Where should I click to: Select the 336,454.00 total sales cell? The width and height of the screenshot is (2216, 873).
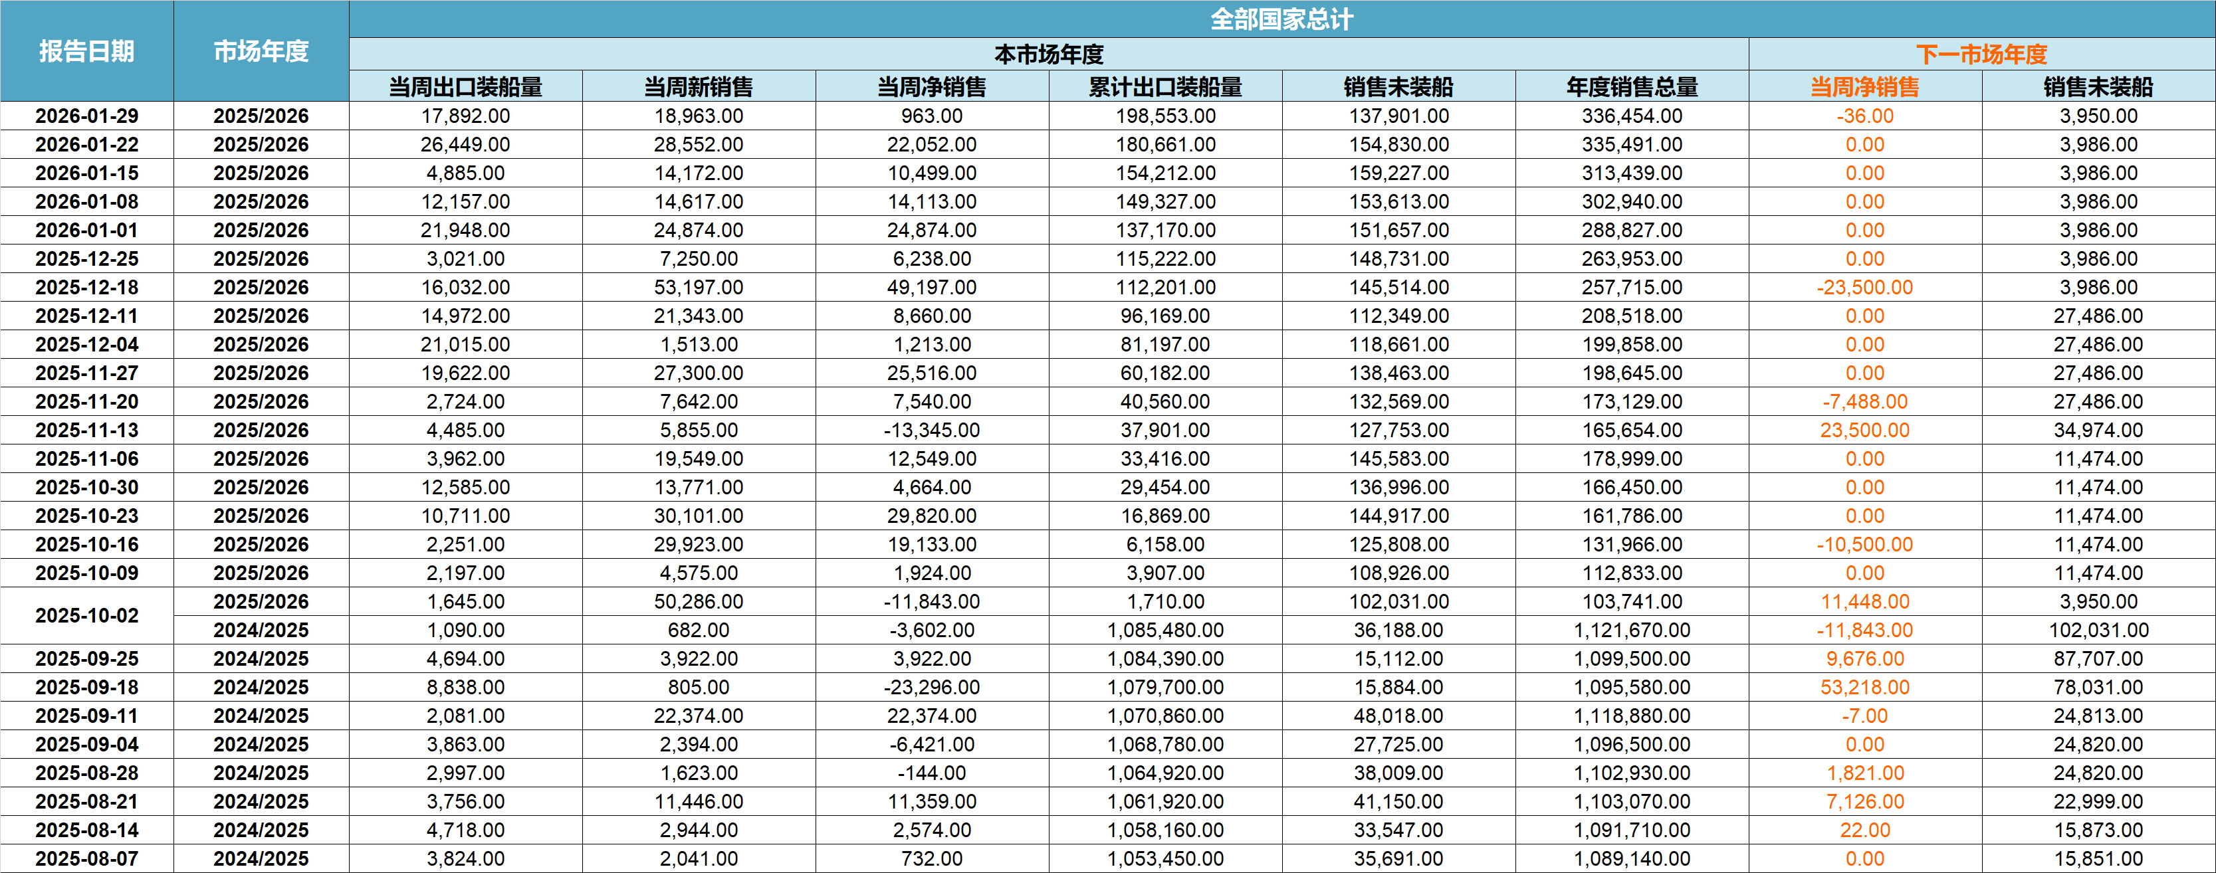coord(1632,116)
